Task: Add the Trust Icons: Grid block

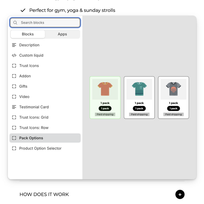Action: pos(34,117)
